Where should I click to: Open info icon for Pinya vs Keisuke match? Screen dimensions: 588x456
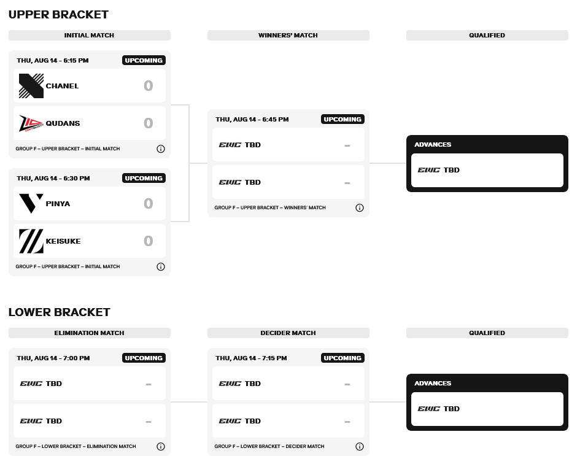pyautogui.click(x=160, y=266)
